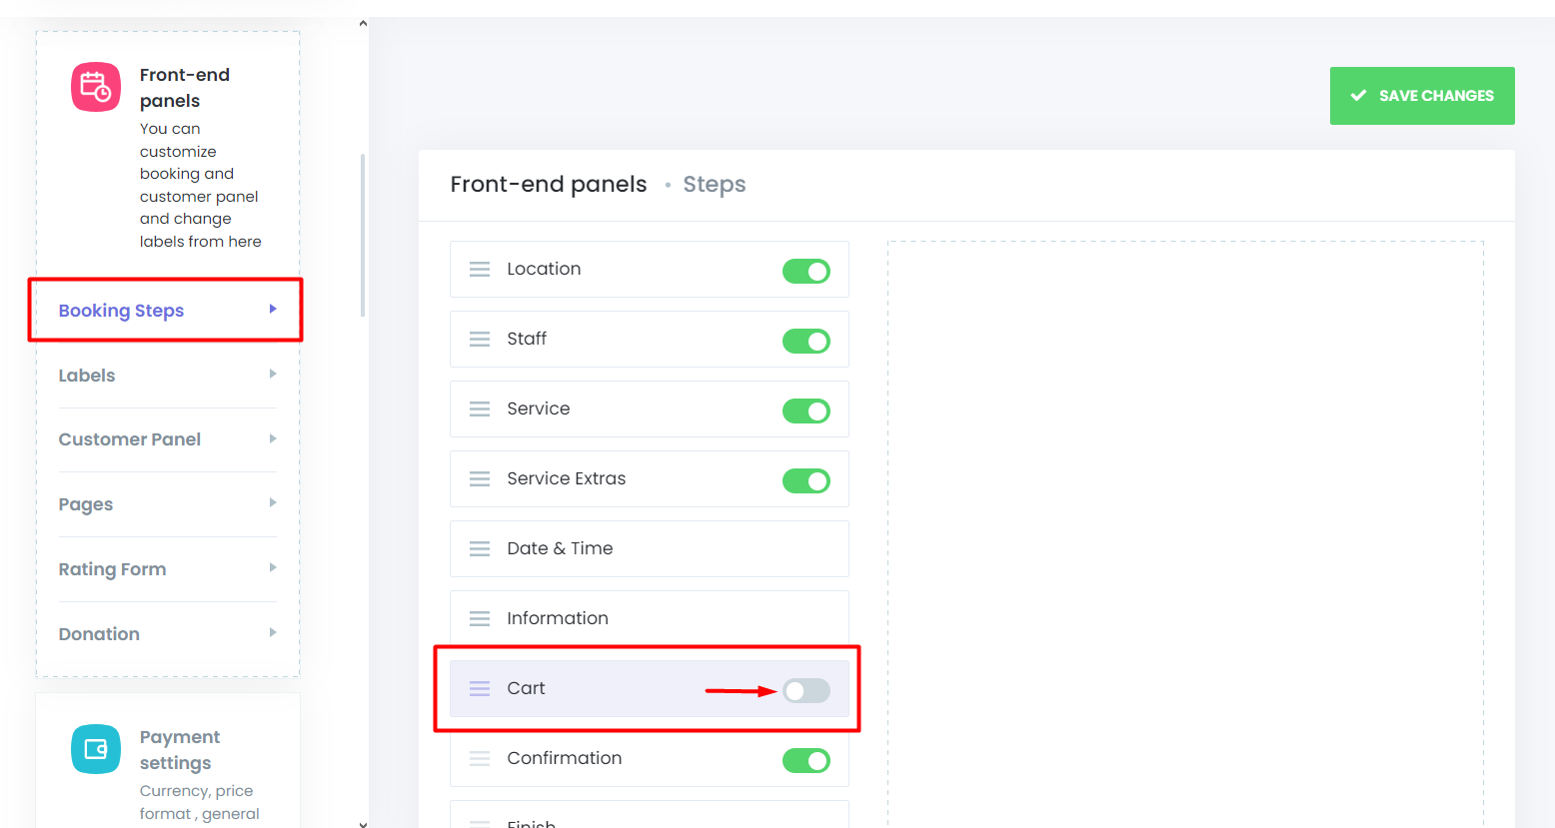Image resolution: width=1555 pixels, height=828 pixels.
Task: Click the Date & Time drag handle icon
Action: tap(480, 549)
